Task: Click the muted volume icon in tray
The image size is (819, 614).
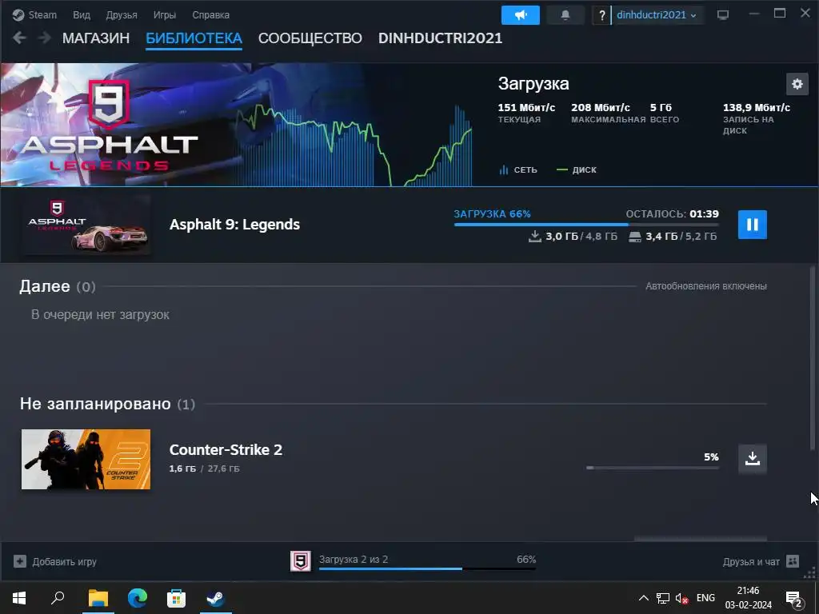Action: tap(681, 598)
